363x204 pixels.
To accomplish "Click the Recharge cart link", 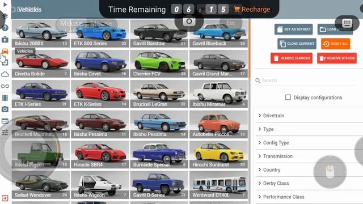I will [x=252, y=9].
